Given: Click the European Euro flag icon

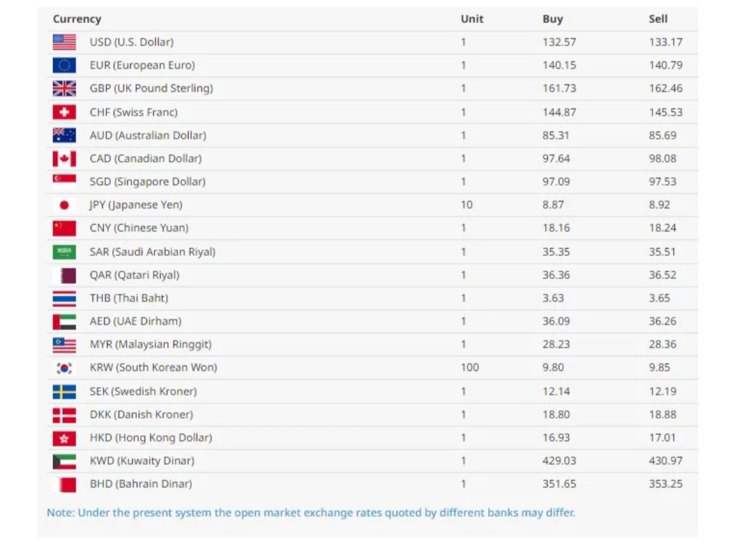Looking at the screenshot, I should [x=64, y=65].
